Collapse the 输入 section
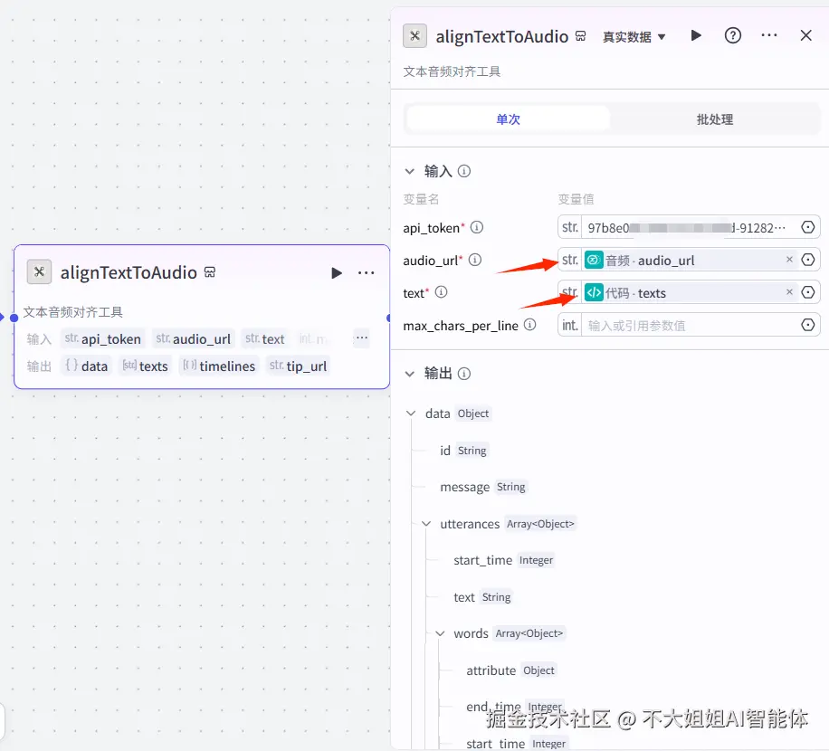829x751 pixels. tap(409, 171)
